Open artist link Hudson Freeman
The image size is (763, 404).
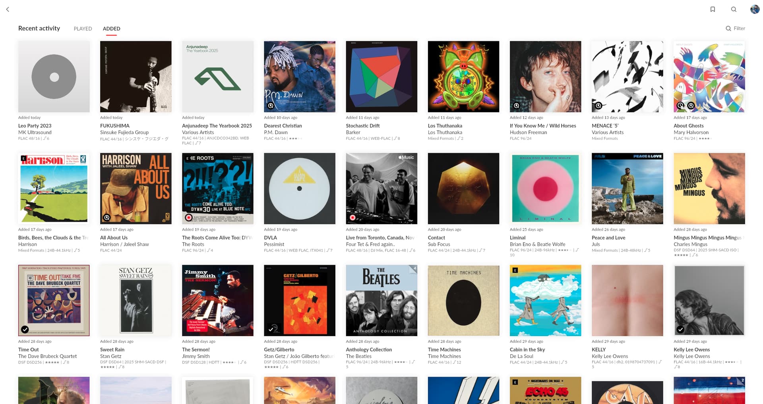[x=528, y=133]
